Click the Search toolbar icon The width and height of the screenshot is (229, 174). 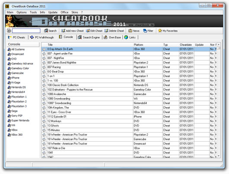(46, 31)
